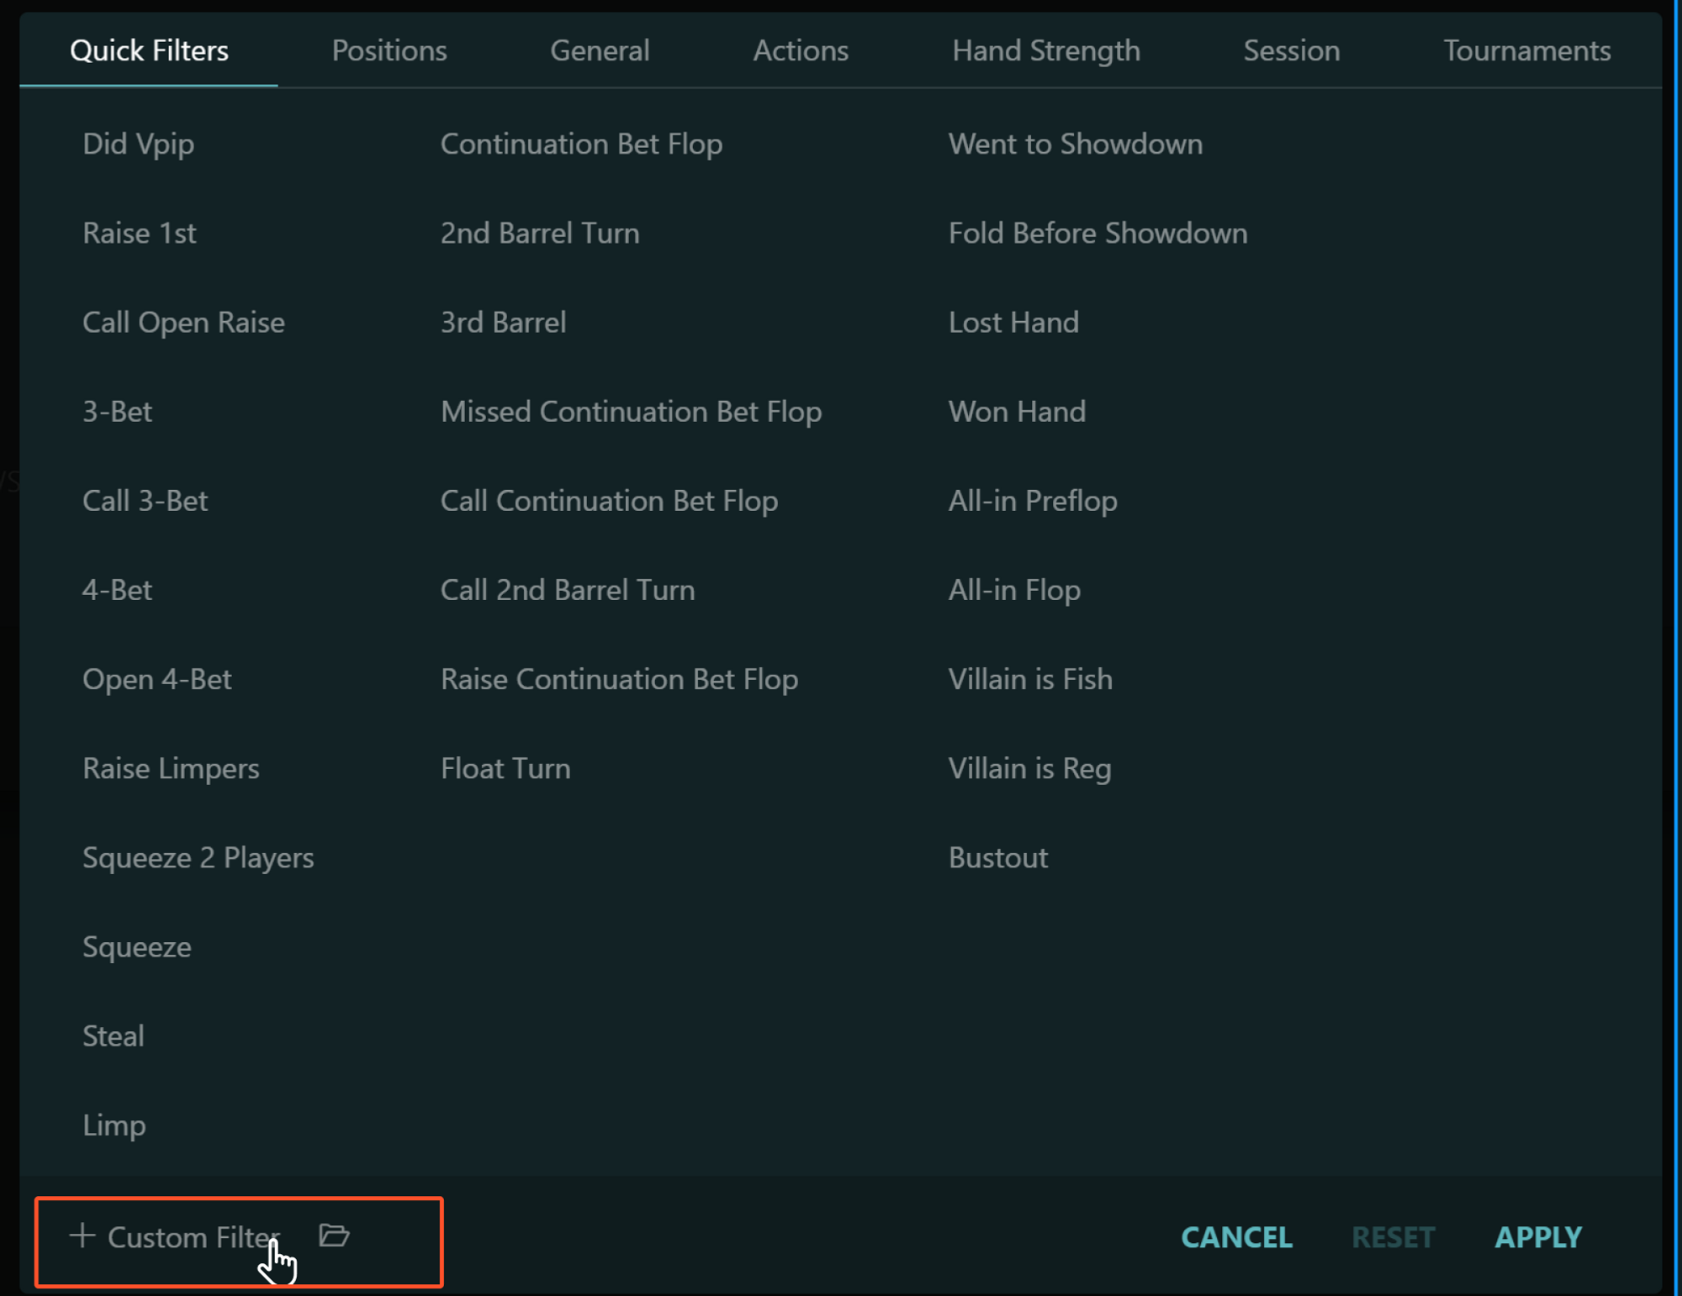The width and height of the screenshot is (1682, 1296).
Task: Apply the selected filters
Action: (1538, 1237)
